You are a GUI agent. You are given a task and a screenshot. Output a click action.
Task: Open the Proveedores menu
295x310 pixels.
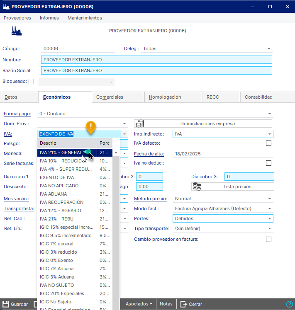point(17,18)
